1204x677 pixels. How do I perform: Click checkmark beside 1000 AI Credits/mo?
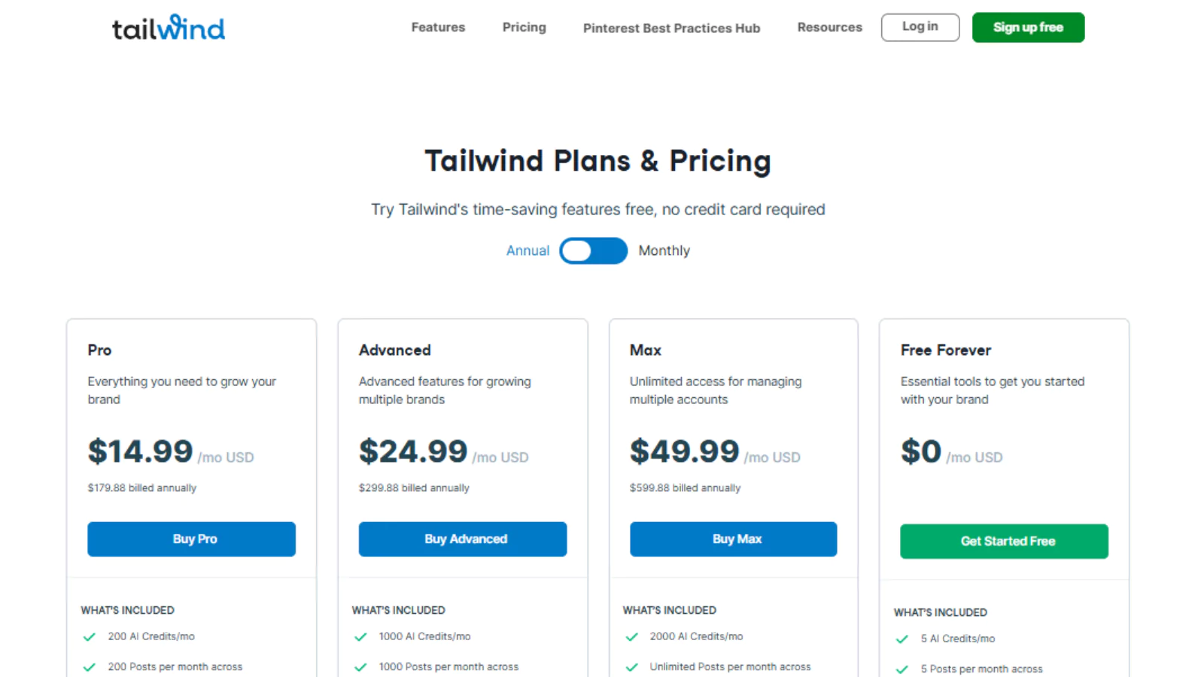coord(360,637)
